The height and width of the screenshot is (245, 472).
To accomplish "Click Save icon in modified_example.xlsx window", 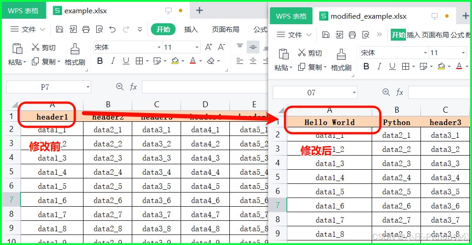I will click(x=326, y=35).
